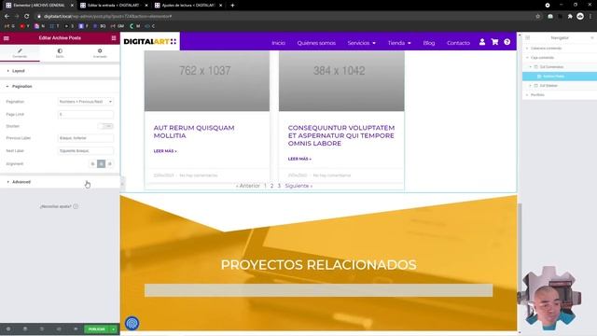Open the Inicio menu item

click(x=278, y=43)
